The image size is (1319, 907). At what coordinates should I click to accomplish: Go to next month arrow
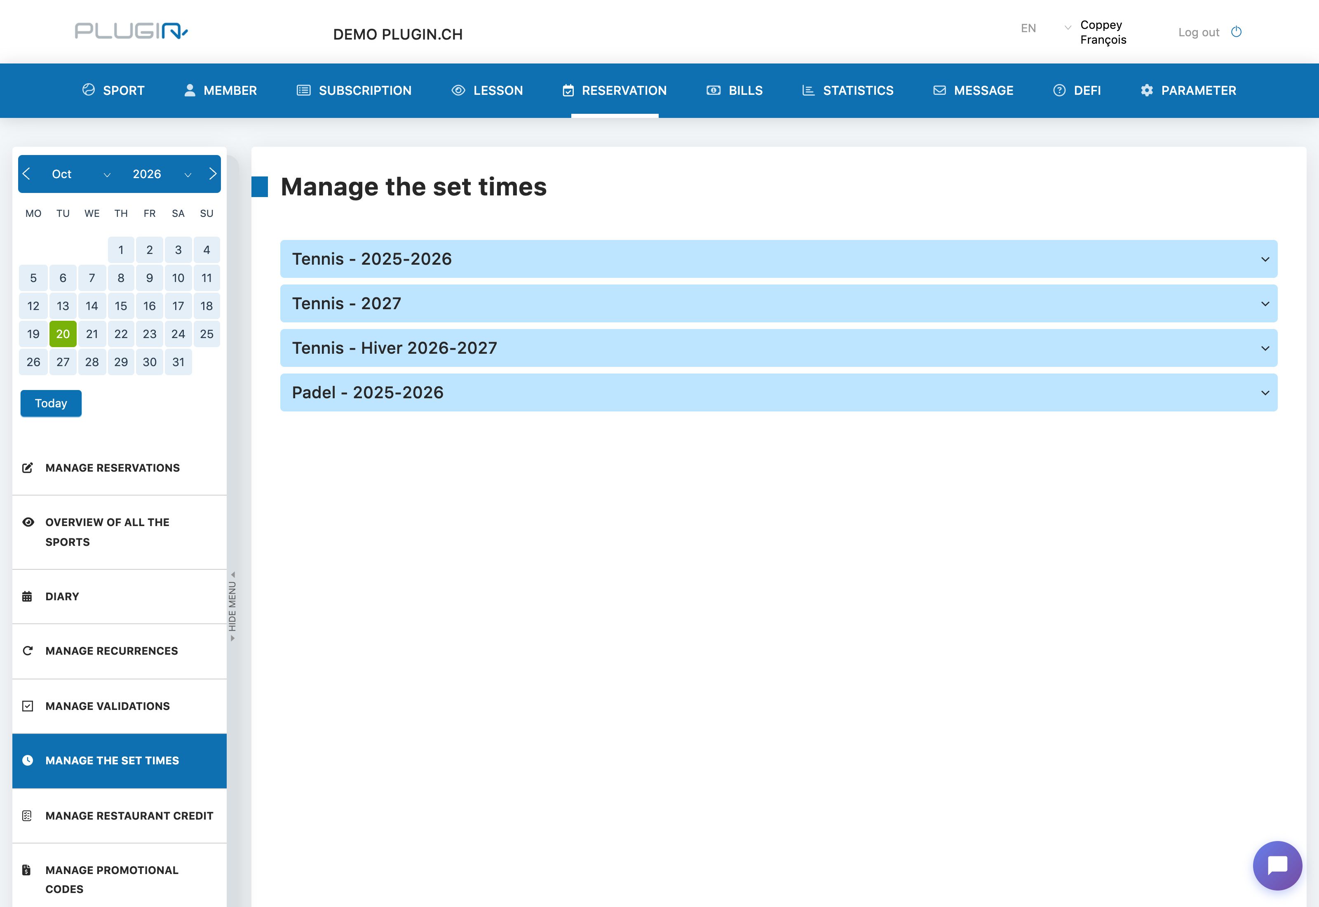click(x=212, y=174)
